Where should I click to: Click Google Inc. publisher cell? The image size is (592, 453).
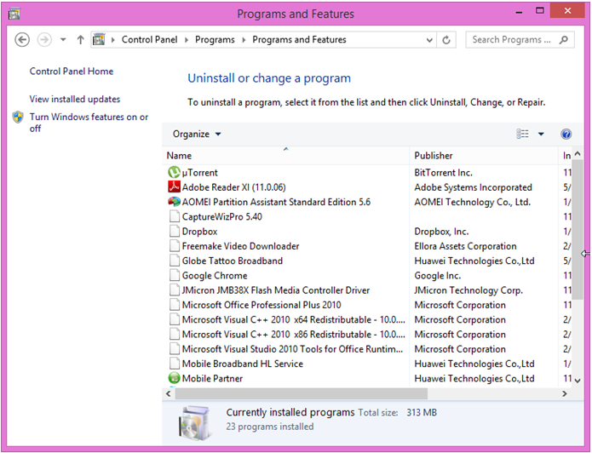438,276
